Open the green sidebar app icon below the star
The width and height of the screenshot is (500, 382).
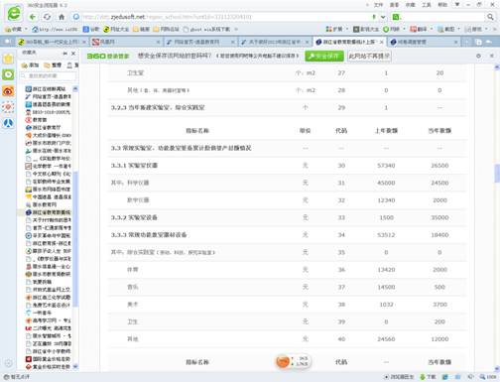[8, 74]
